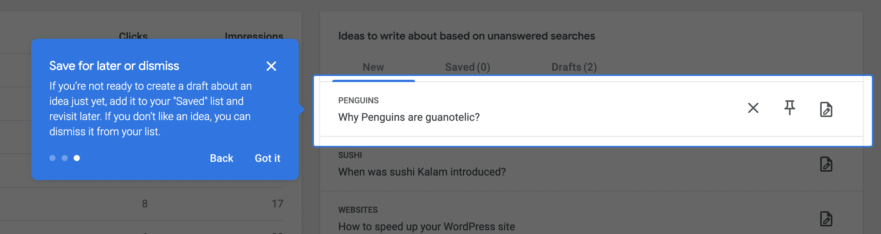Switch to the Saved (0) tab
This screenshot has width=881, height=234.
[x=467, y=67]
